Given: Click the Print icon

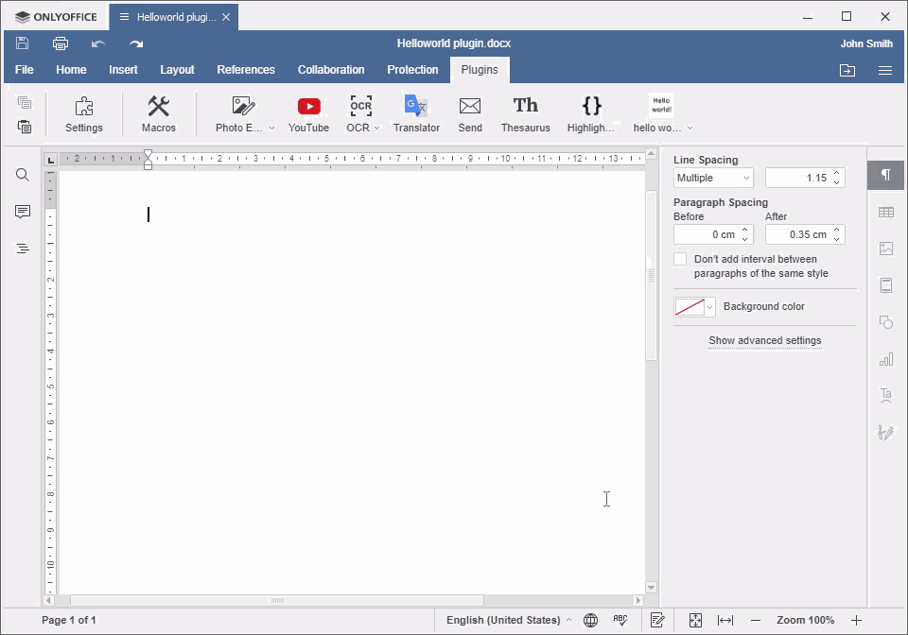Looking at the screenshot, I should coord(61,43).
